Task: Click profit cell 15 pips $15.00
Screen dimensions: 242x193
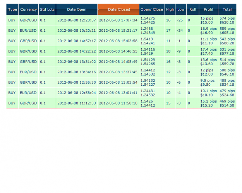Action: point(209,20)
